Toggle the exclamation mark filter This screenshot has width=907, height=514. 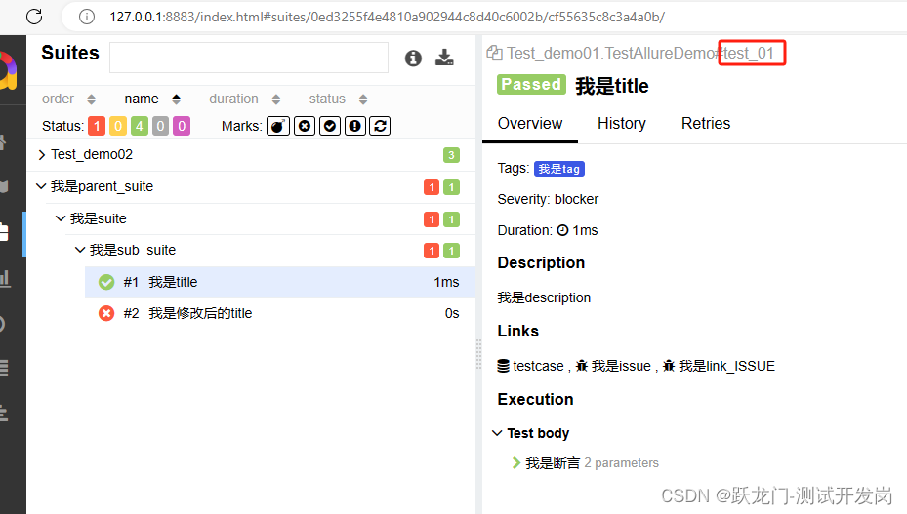(355, 126)
